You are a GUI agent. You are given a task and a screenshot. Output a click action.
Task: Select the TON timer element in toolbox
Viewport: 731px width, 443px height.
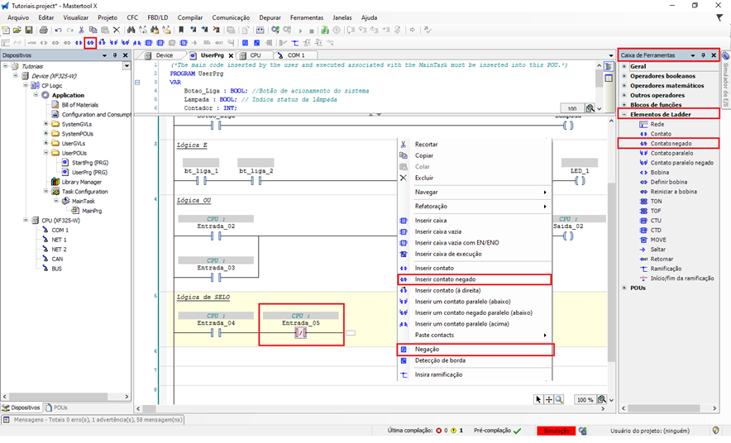pos(655,201)
